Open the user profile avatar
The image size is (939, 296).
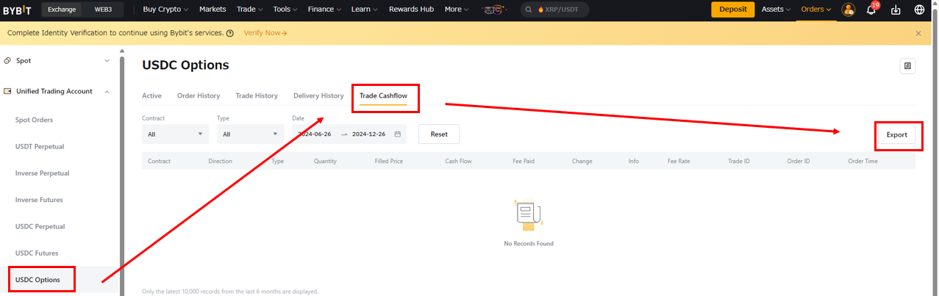pyautogui.click(x=848, y=10)
